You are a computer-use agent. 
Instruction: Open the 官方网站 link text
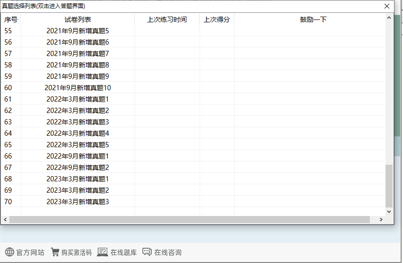pos(30,253)
